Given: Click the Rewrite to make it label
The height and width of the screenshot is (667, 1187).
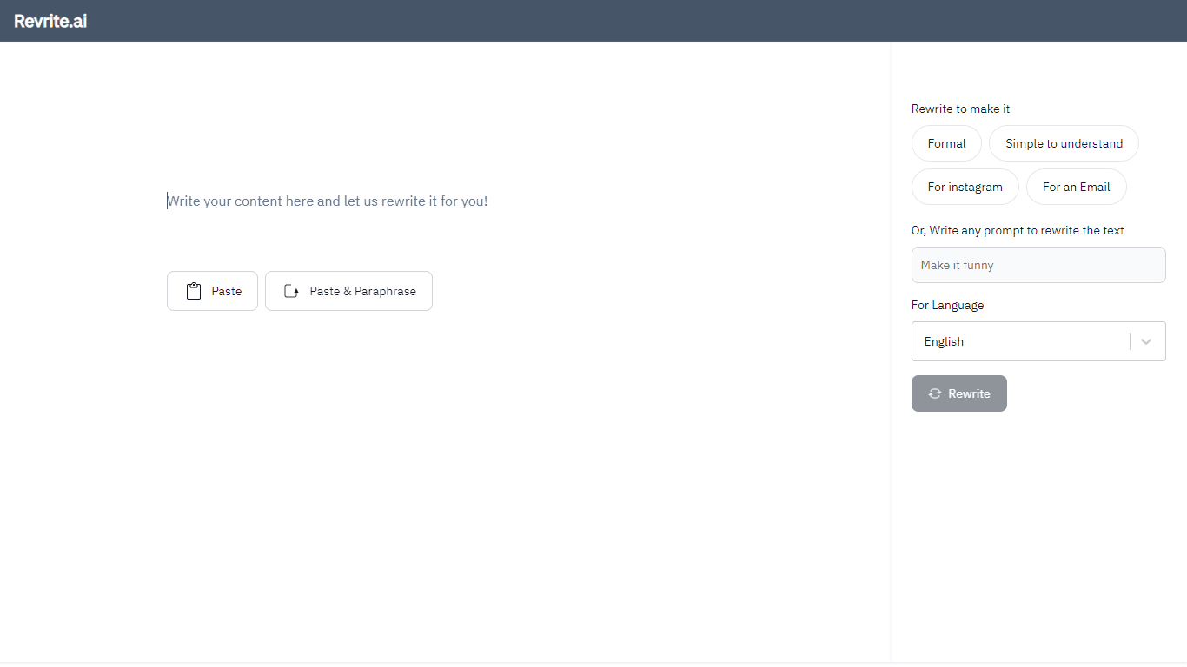Looking at the screenshot, I should pyautogui.click(x=960, y=109).
